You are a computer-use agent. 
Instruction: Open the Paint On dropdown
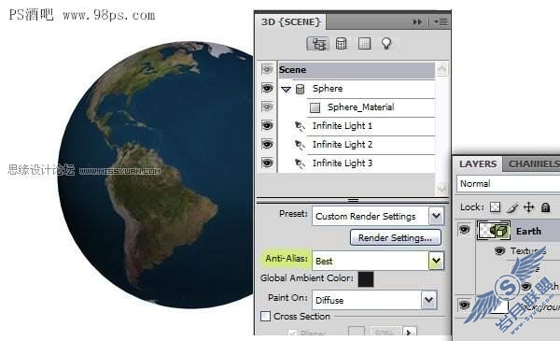pyautogui.click(x=428, y=300)
